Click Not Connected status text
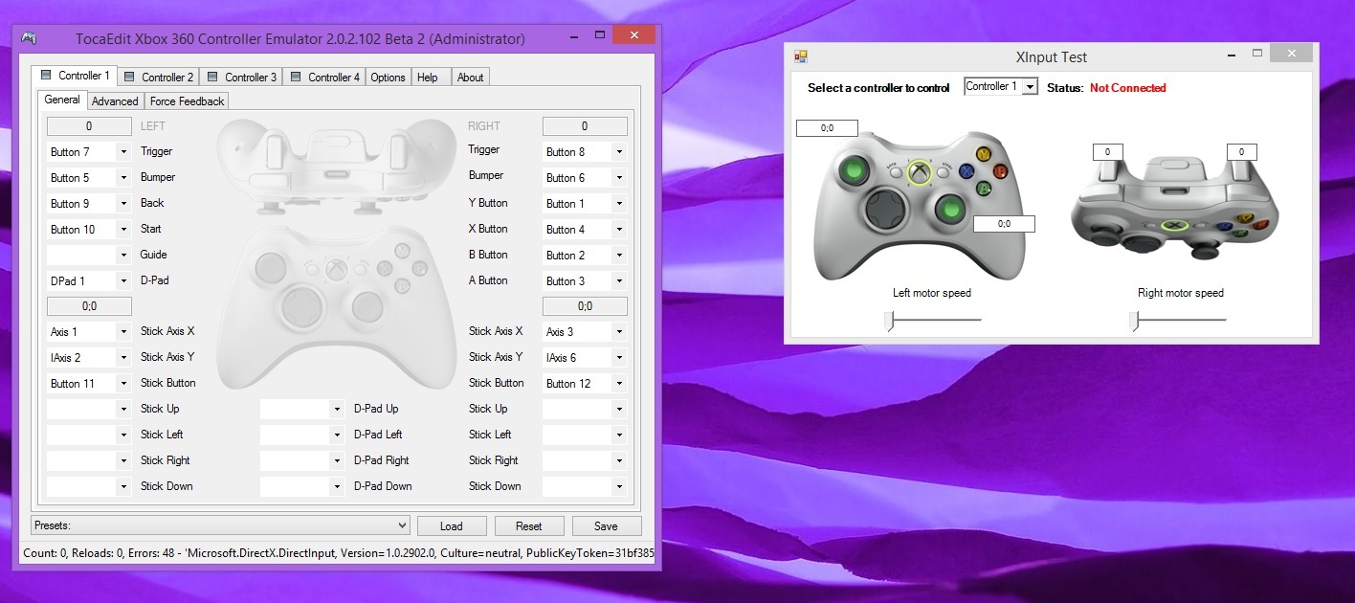 [x=1128, y=88]
